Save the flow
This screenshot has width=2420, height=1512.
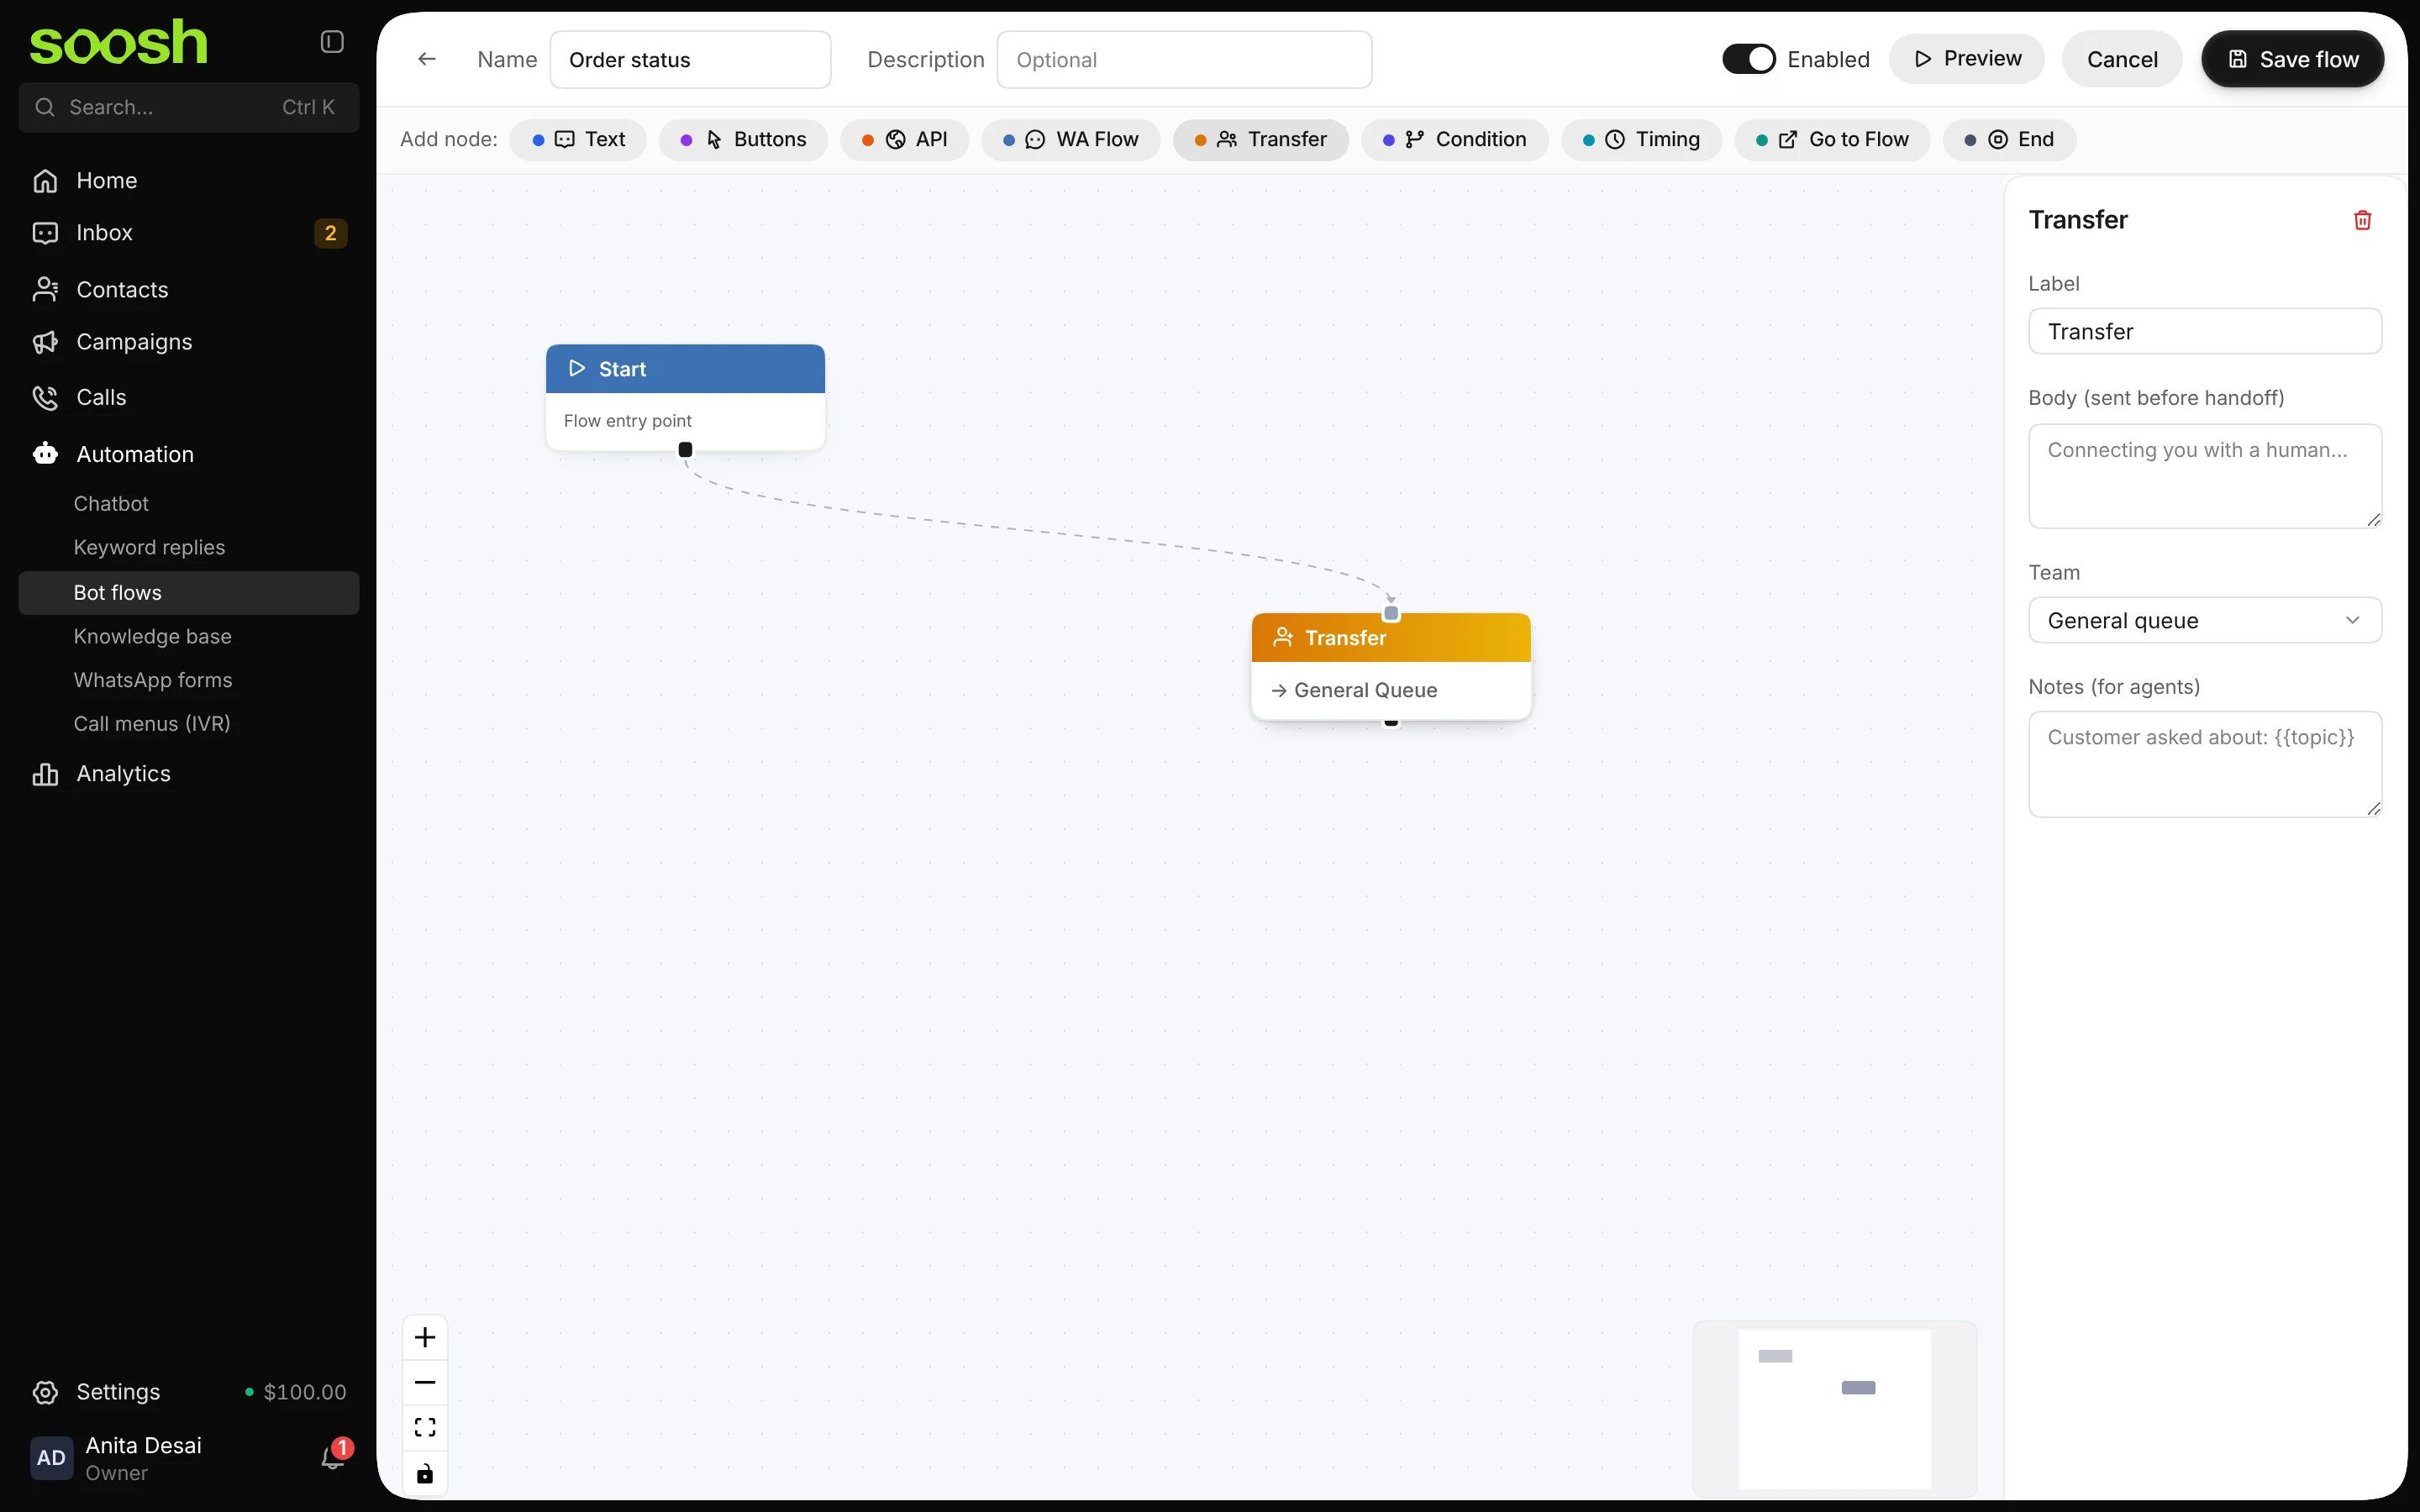(2292, 59)
